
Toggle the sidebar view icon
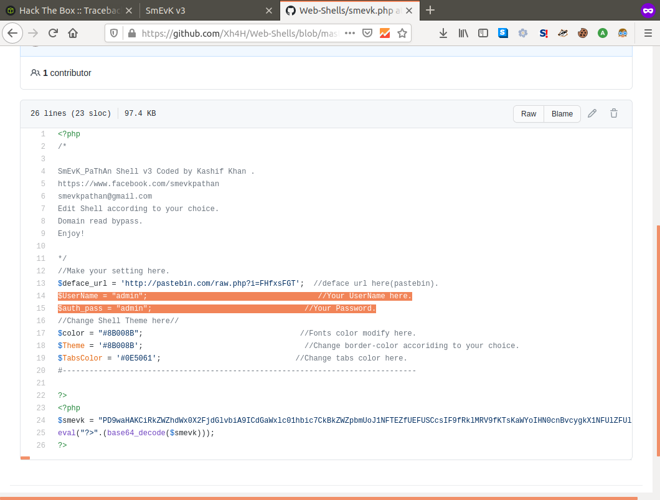[483, 33]
